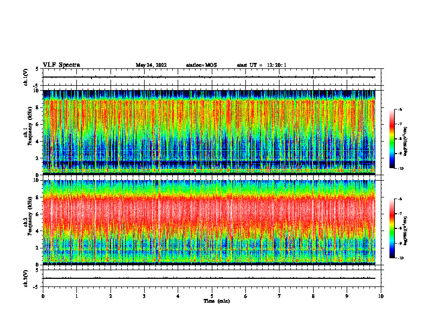Click the time axis tick label "3"
The image size is (429, 332).
[x=144, y=296]
